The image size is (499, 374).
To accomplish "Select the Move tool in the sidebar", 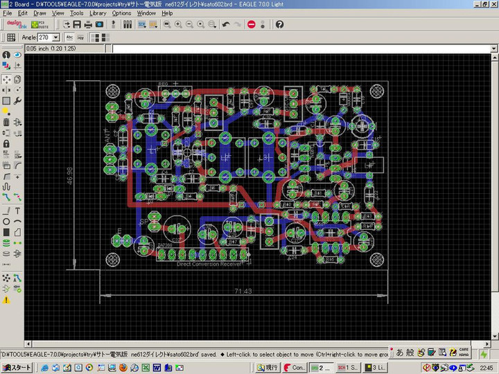I will pos(6,80).
